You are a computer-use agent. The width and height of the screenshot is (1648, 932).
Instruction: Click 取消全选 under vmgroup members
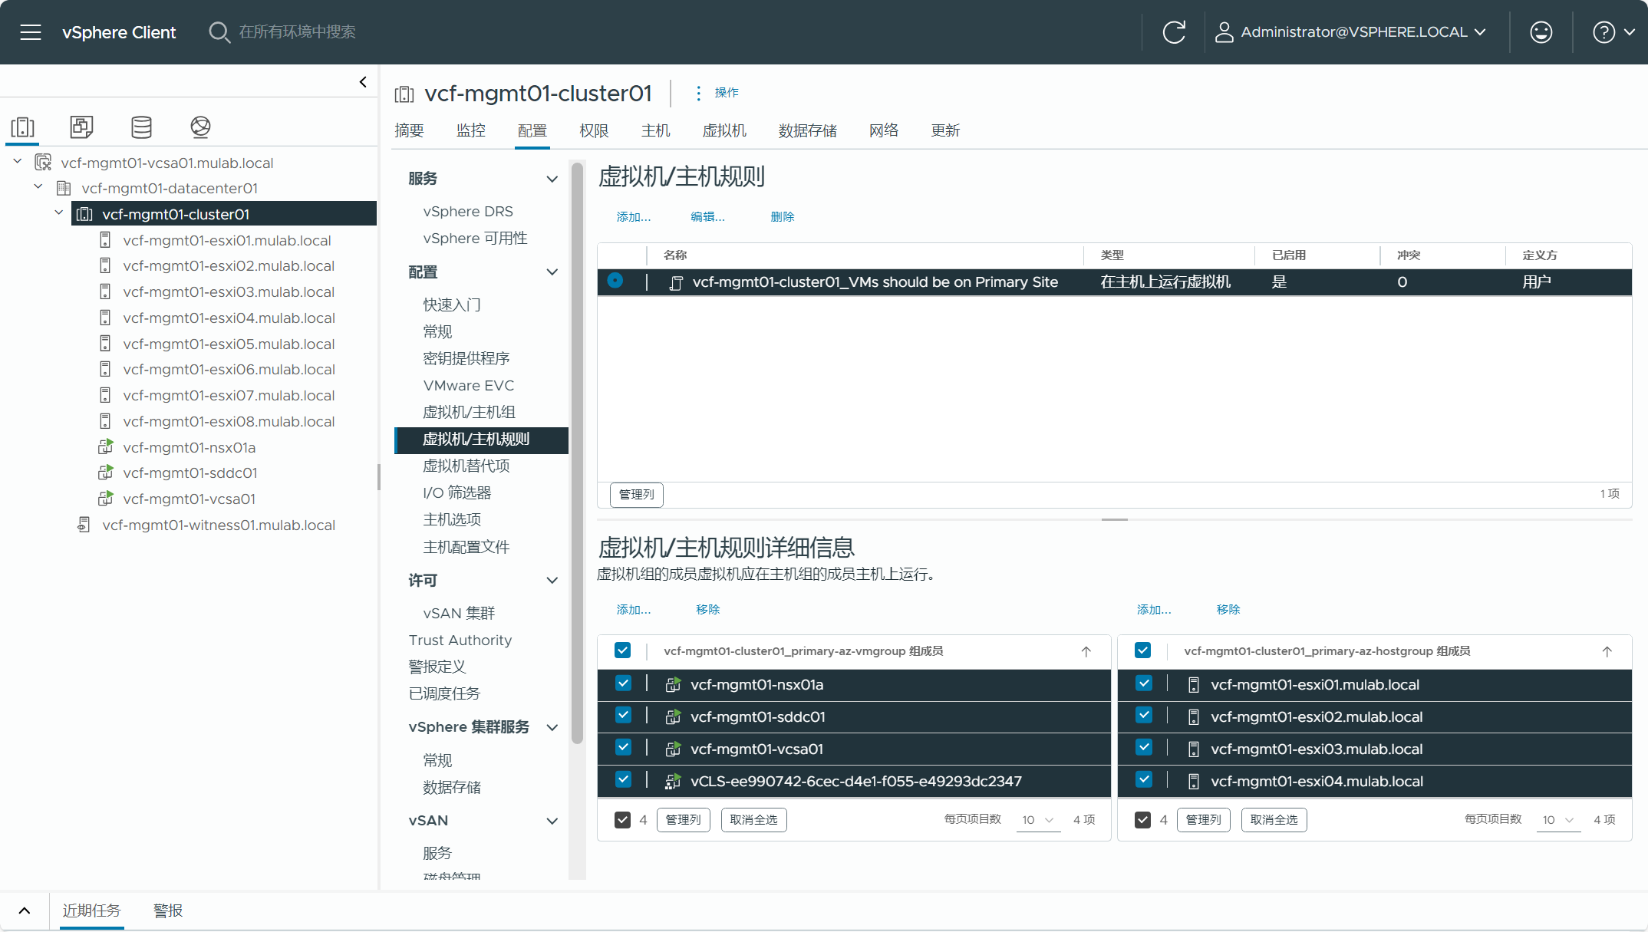(x=753, y=819)
